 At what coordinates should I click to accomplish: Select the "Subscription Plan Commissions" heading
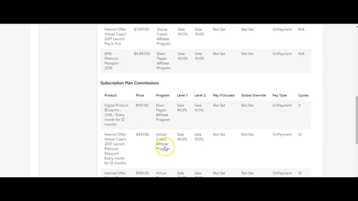click(x=129, y=83)
